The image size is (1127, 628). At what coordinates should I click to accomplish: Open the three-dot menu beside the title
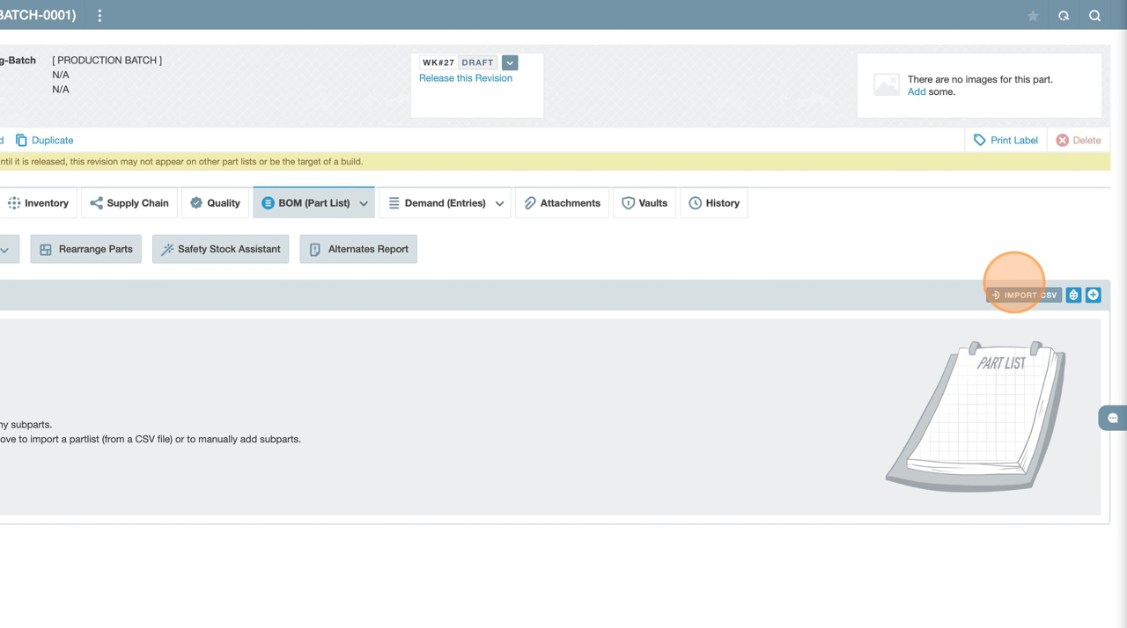point(99,16)
